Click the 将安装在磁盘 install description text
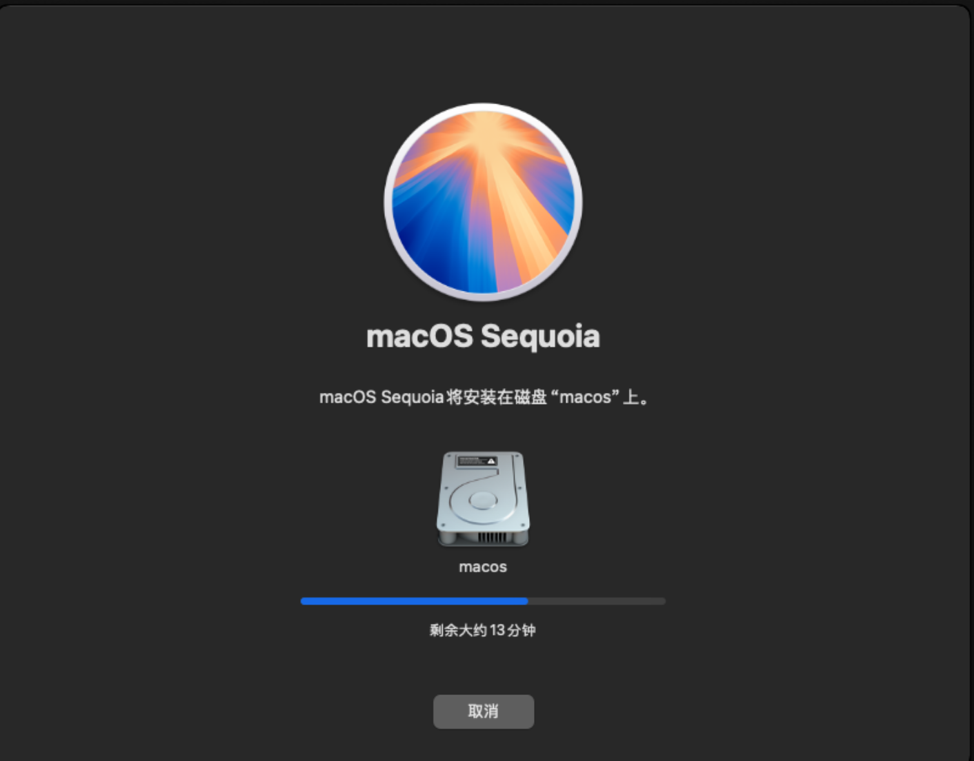This screenshot has height=761, width=974. tap(497, 397)
